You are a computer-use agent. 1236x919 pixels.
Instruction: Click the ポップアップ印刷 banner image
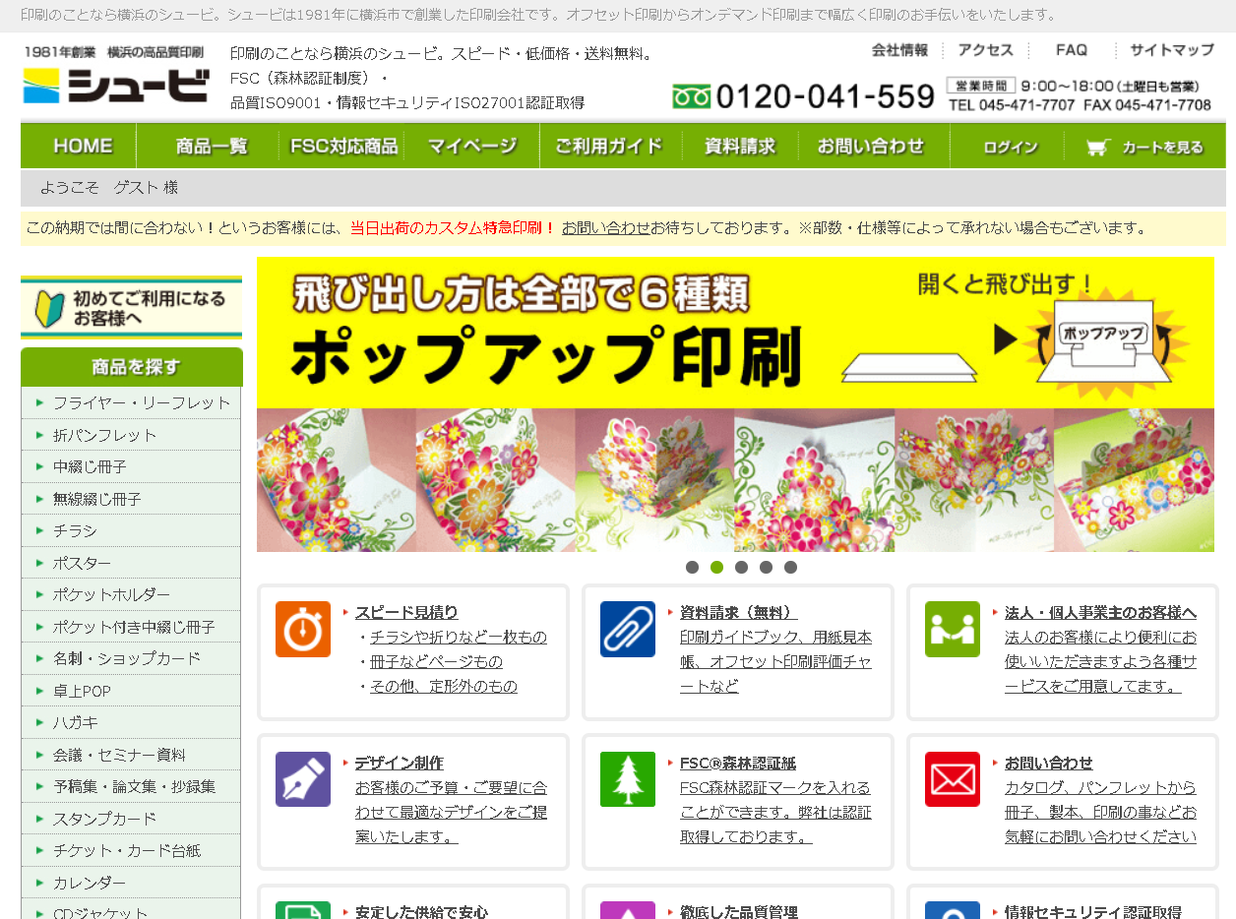(x=735, y=403)
